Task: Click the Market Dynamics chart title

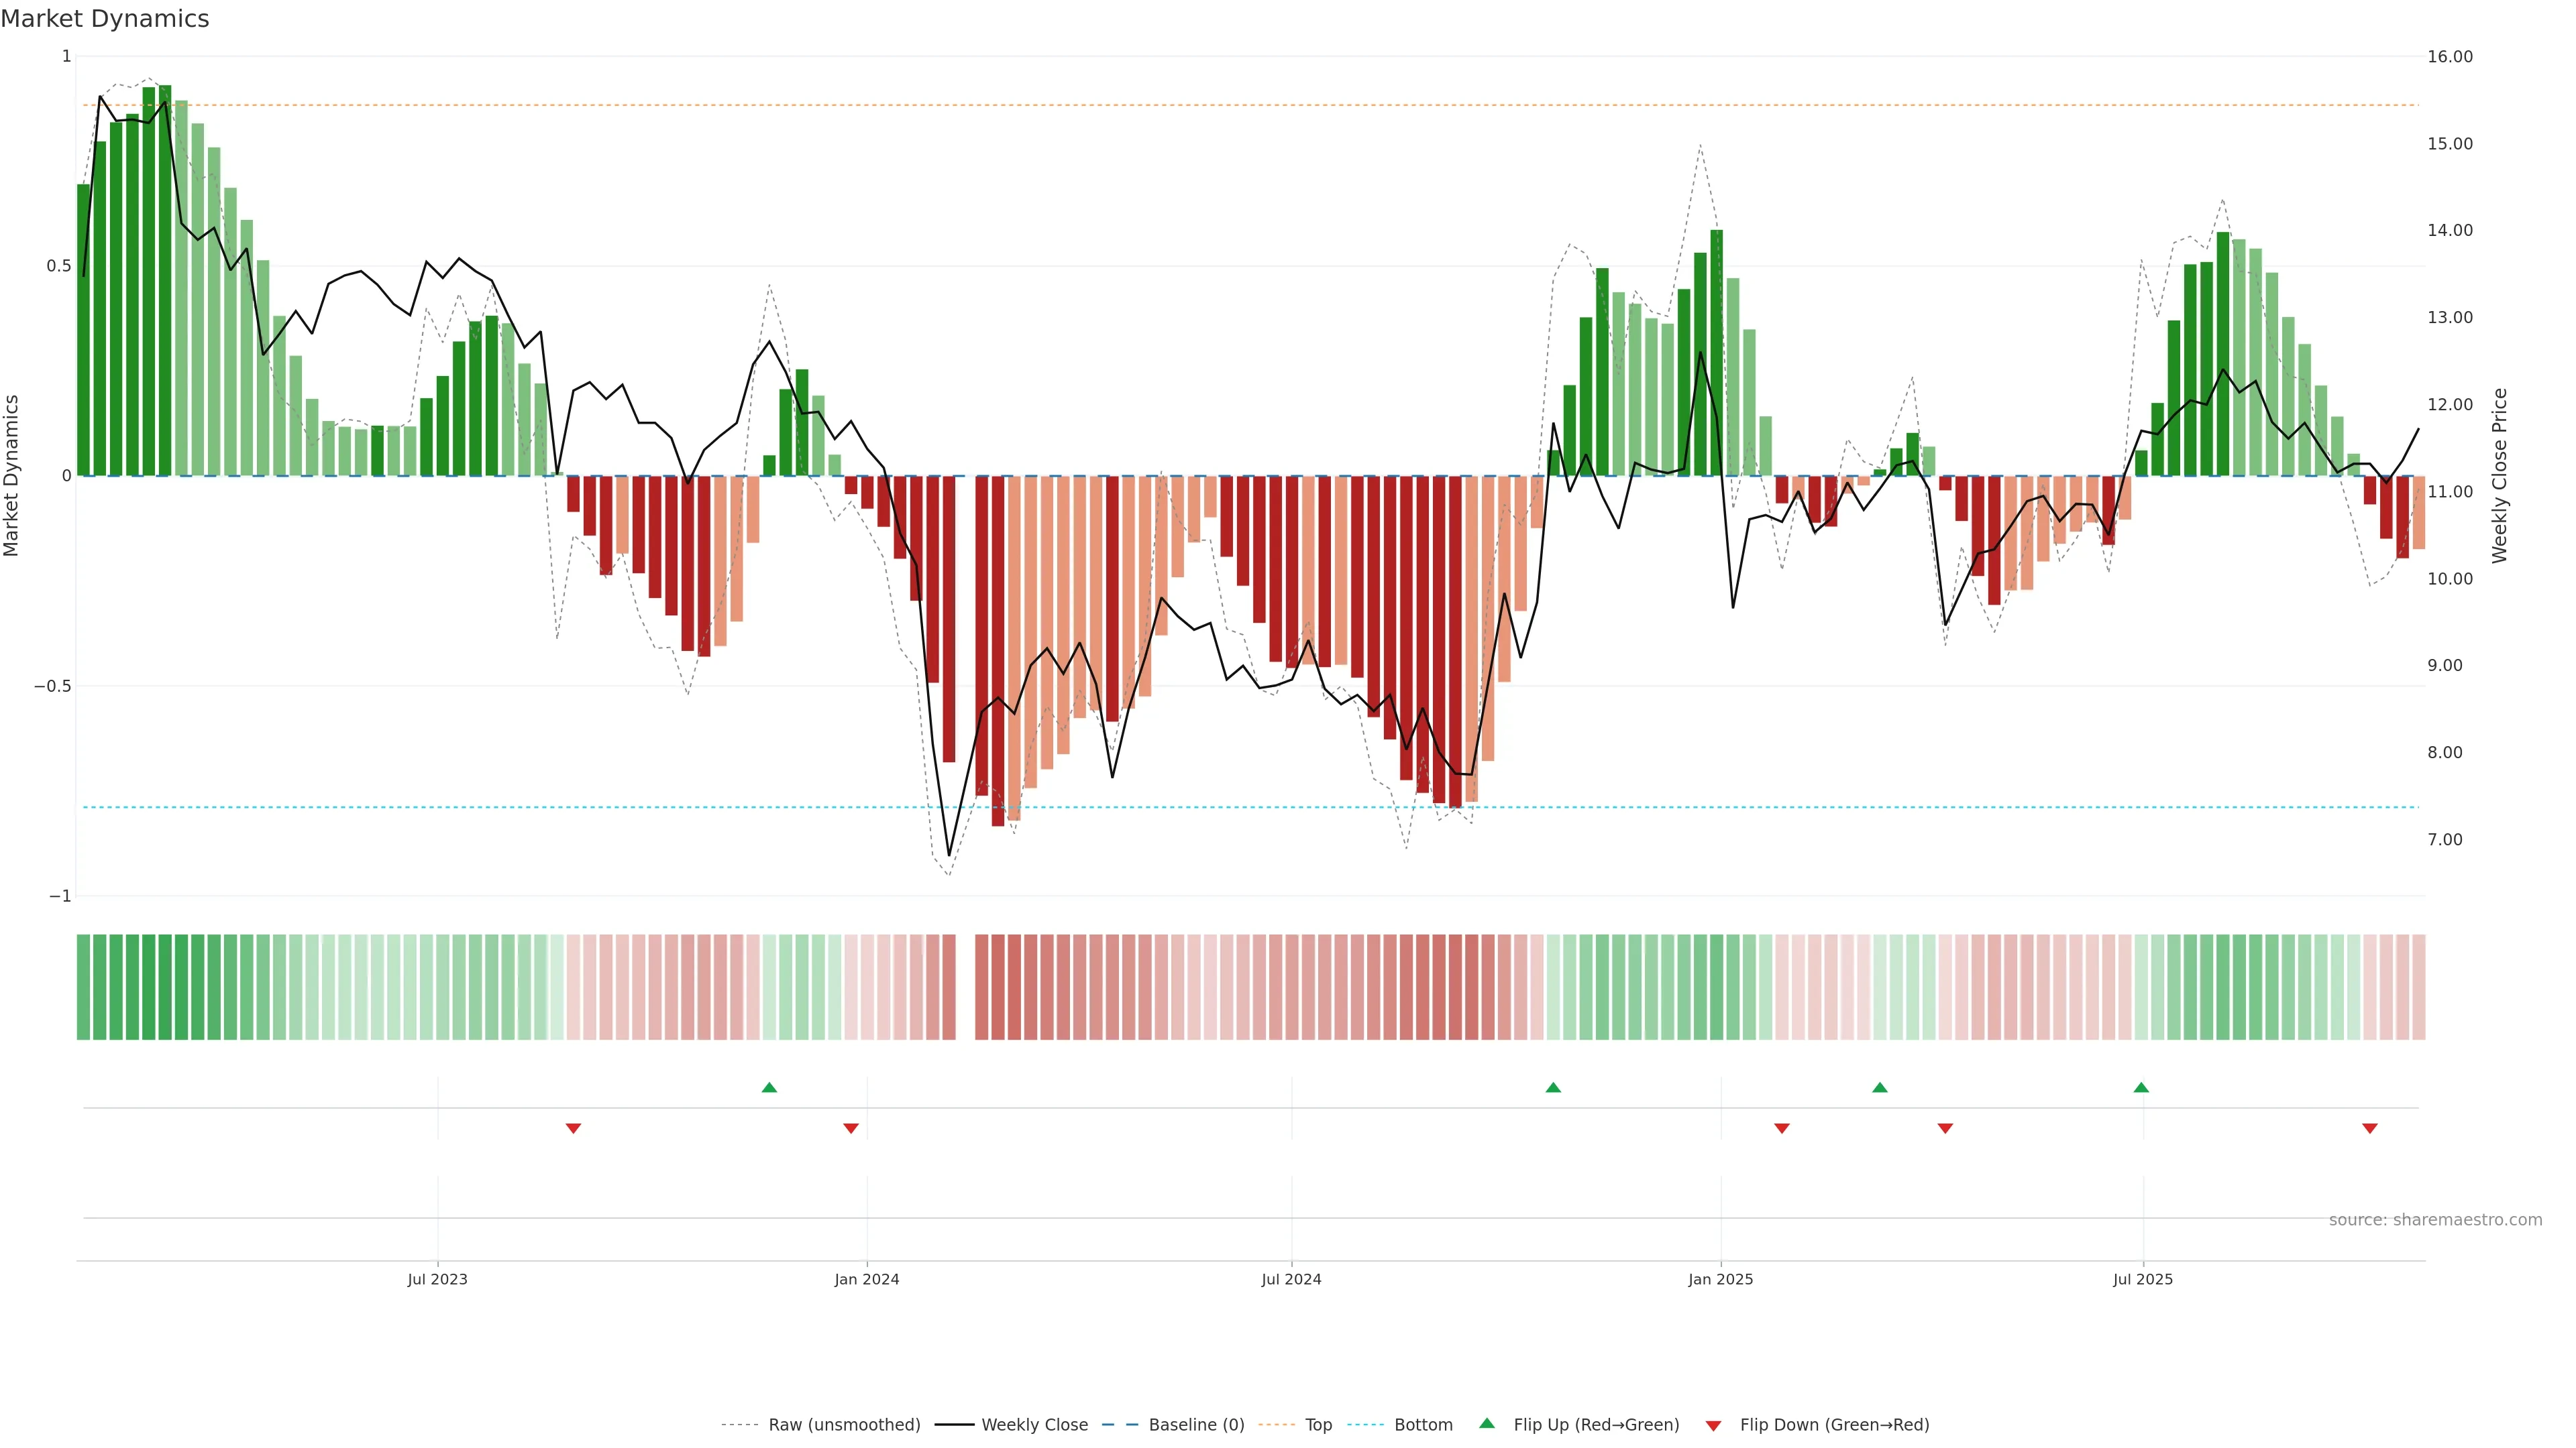Action: (105, 19)
